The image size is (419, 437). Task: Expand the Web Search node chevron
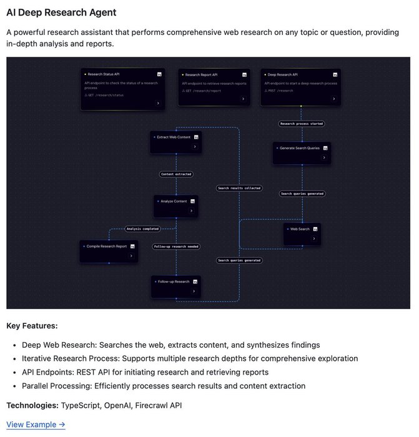point(314,238)
